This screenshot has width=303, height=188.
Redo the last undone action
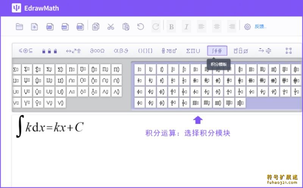pos(156,26)
